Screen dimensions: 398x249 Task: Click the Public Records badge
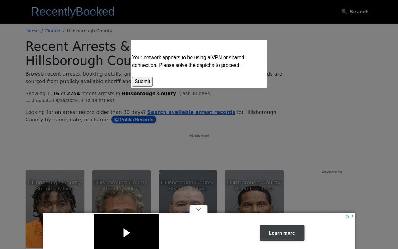[x=134, y=120]
